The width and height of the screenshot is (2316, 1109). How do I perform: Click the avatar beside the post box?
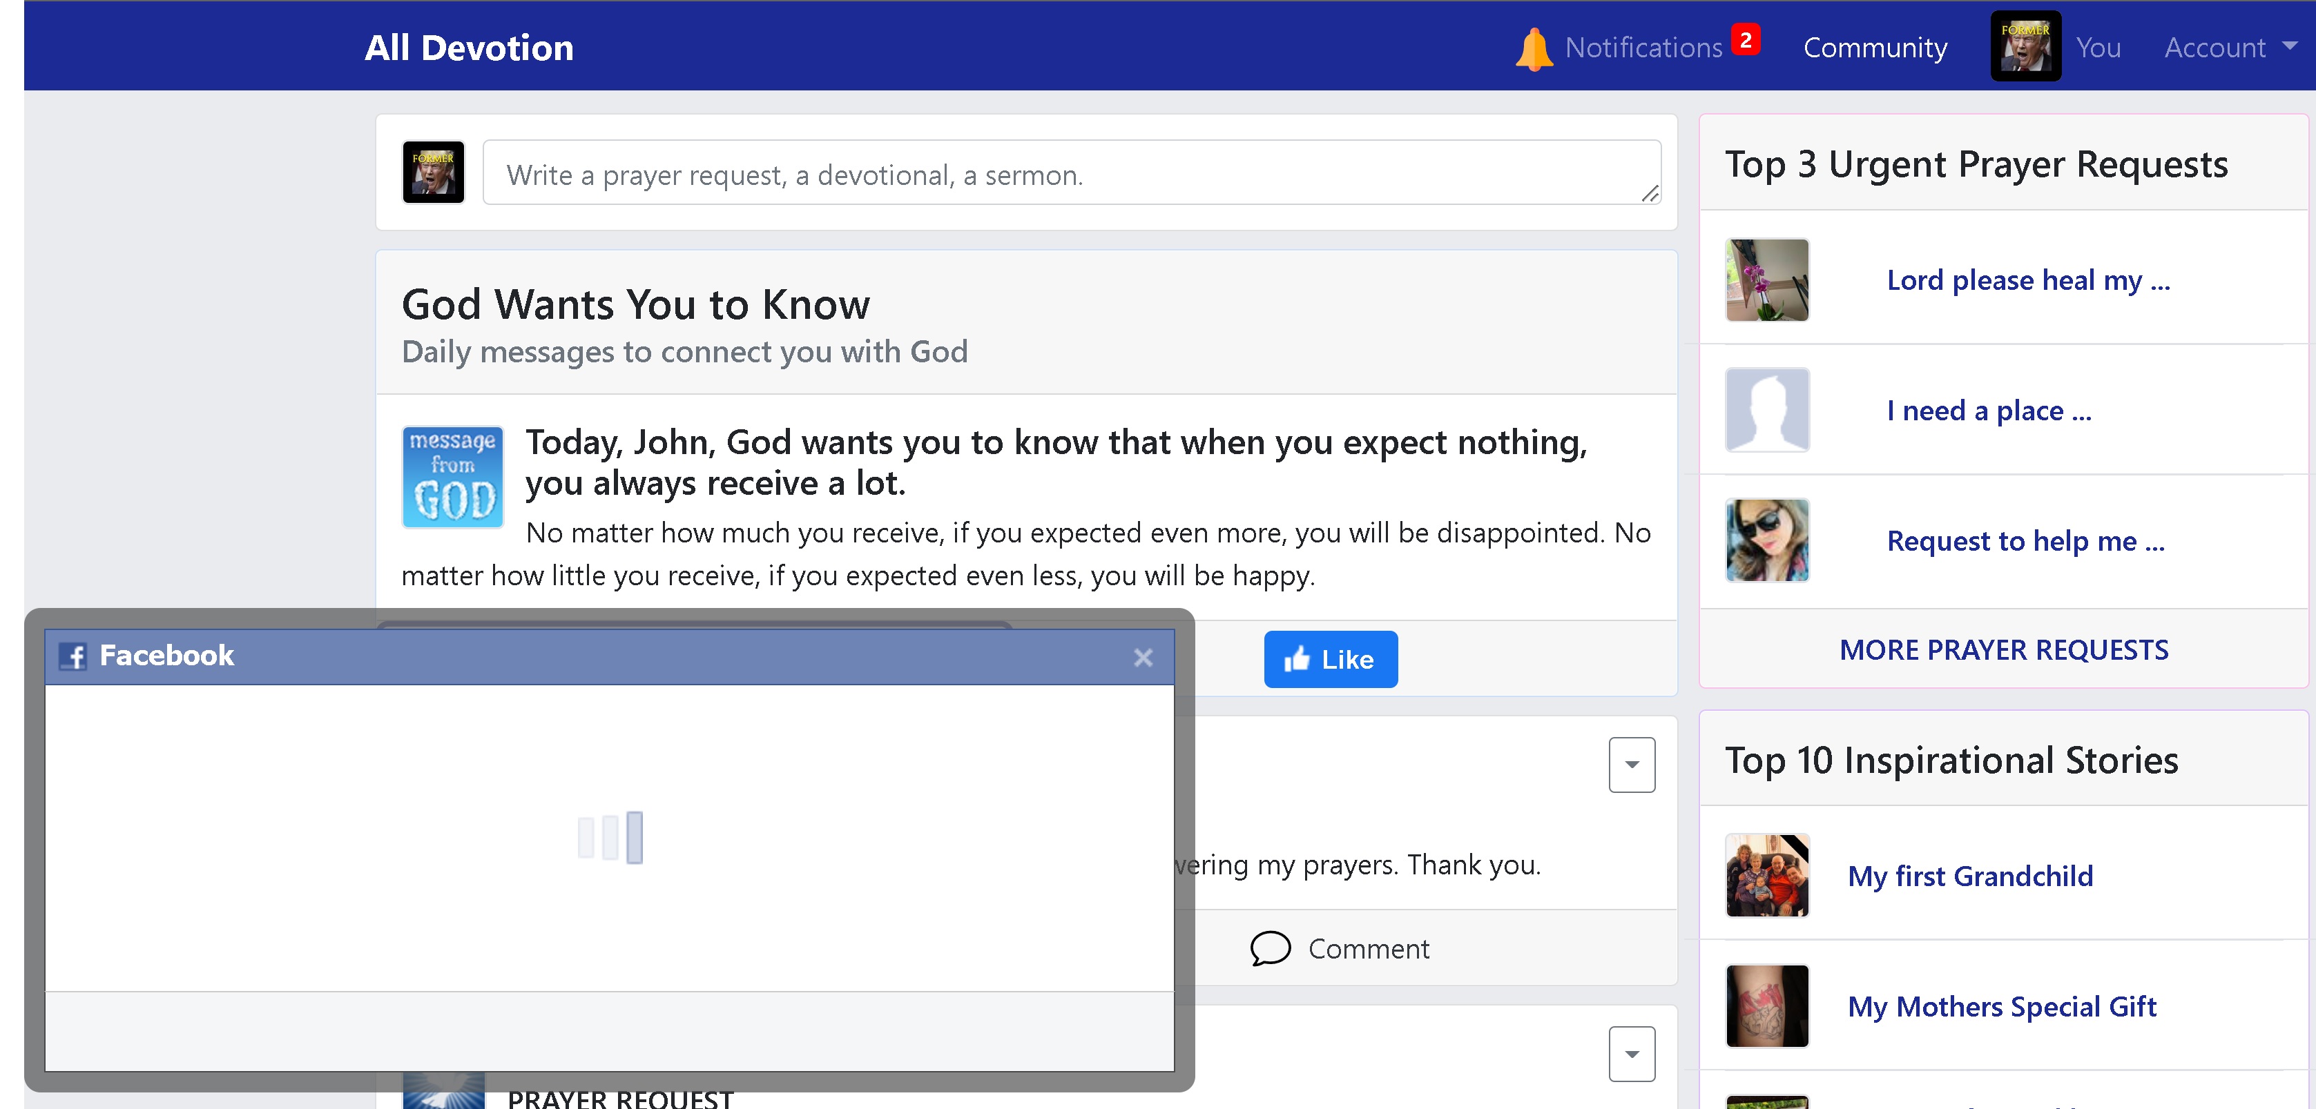click(x=434, y=172)
